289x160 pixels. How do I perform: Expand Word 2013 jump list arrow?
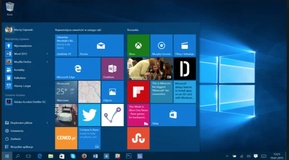47,54
